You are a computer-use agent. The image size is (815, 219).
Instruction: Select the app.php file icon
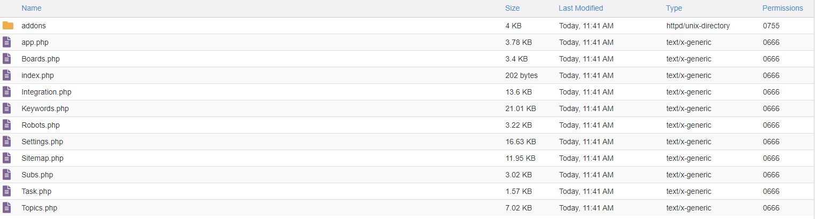point(7,42)
